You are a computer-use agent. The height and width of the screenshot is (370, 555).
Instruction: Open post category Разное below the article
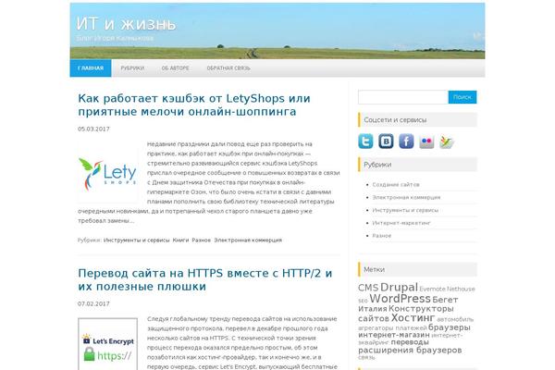[202, 240]
